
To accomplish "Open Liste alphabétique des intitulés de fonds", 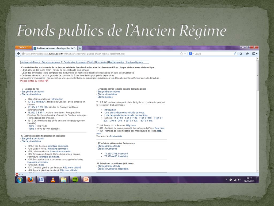I will click(x=124, y=113).
